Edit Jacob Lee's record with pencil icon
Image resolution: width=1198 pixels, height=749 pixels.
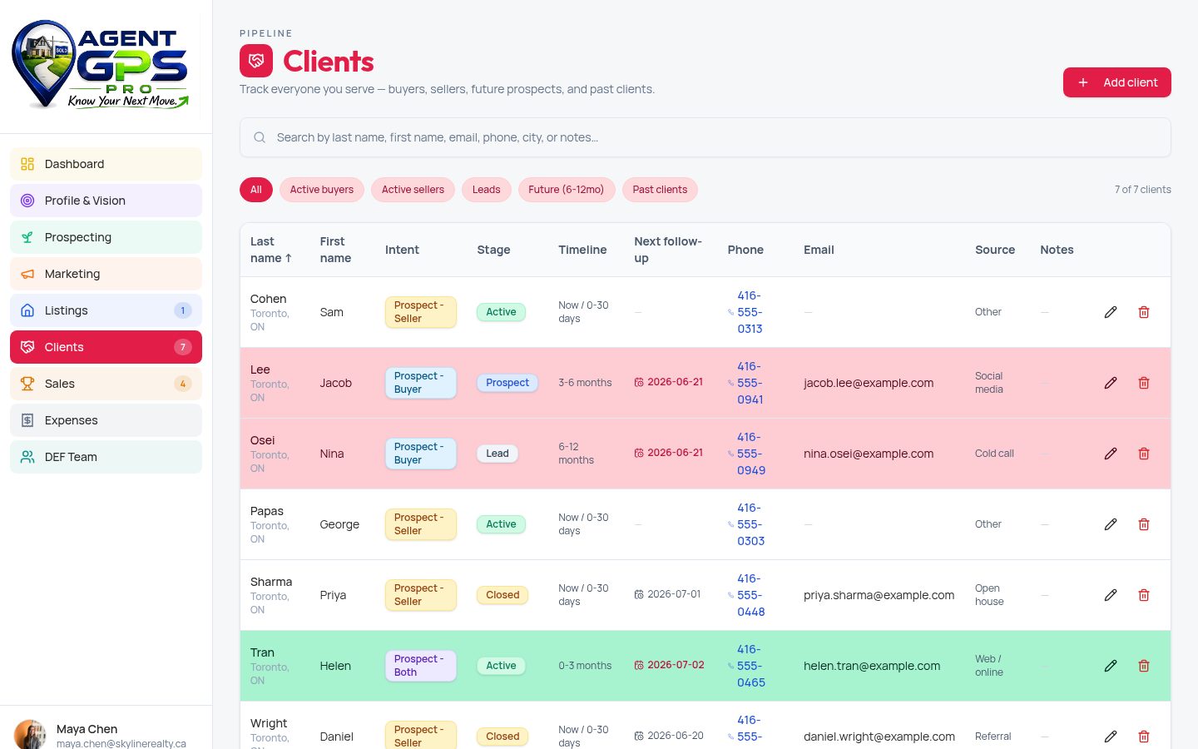coord(1111,383)
